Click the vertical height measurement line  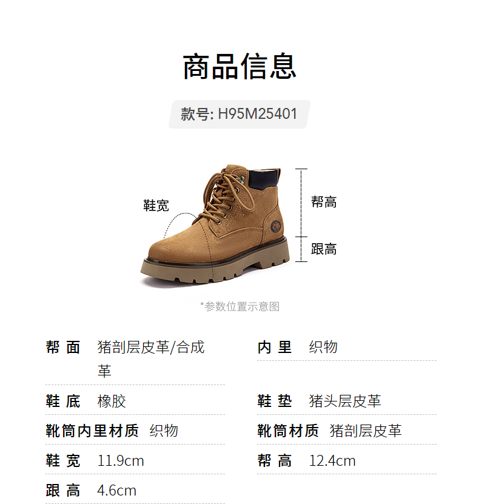301,215
